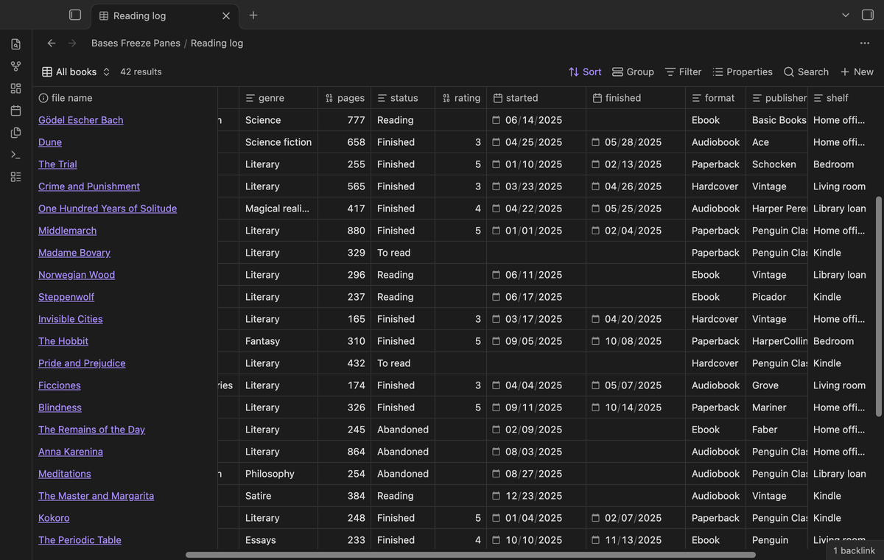Screen dimensions: 884x560
Task: Click Bases Freeze Panes breadcrumb
Action: [x=136, y=43]
